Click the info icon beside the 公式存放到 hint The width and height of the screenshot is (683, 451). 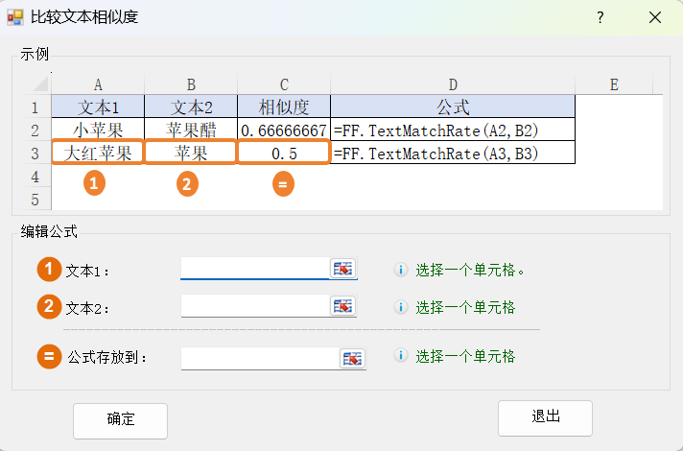coord(402,356)
